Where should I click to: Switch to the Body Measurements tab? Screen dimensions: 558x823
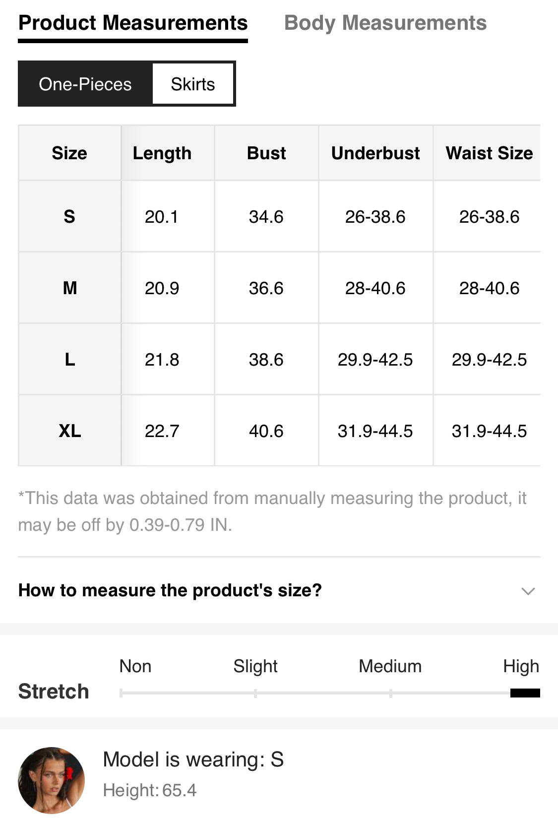[x=385, y=23]
